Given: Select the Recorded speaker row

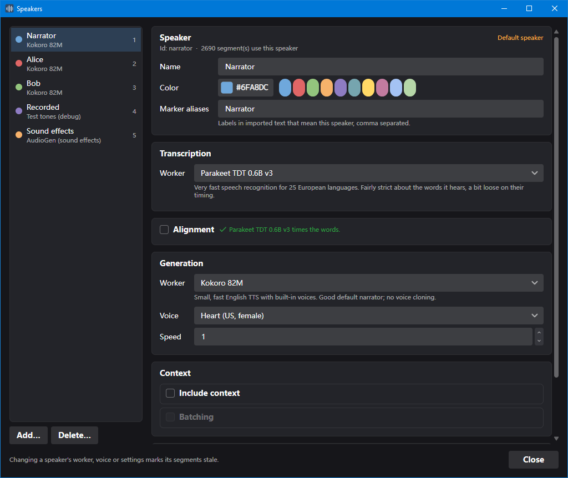Looking at the screenshot, I should [x=75, y=111].
